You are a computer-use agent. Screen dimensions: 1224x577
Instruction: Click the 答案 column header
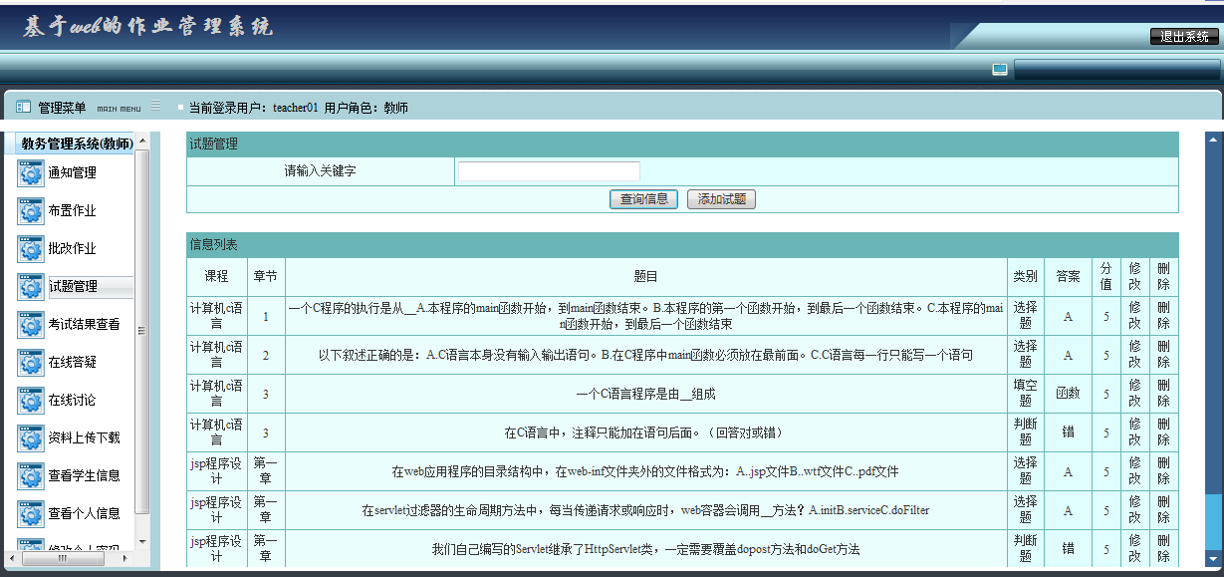point(1068,276)
